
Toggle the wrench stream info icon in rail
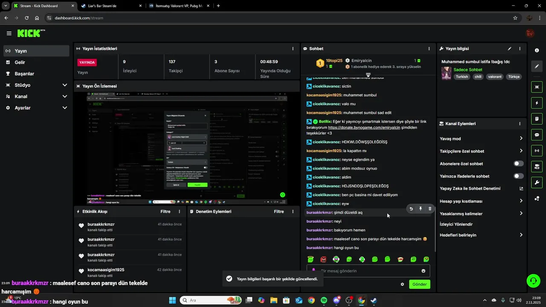click(537, 182)
